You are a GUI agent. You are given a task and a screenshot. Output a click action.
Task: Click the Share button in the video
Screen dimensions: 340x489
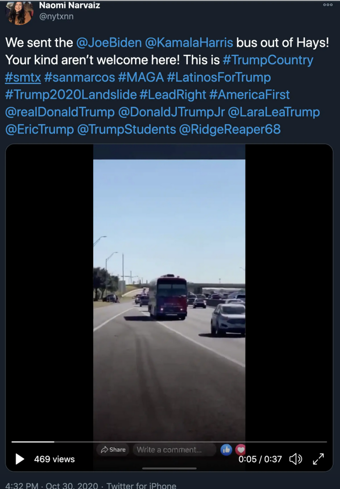click(x=113, y=450)
